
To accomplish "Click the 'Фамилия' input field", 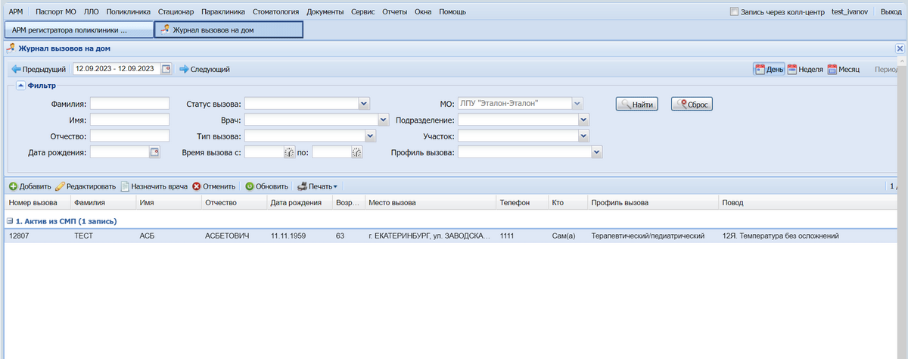I will point(129,104).
